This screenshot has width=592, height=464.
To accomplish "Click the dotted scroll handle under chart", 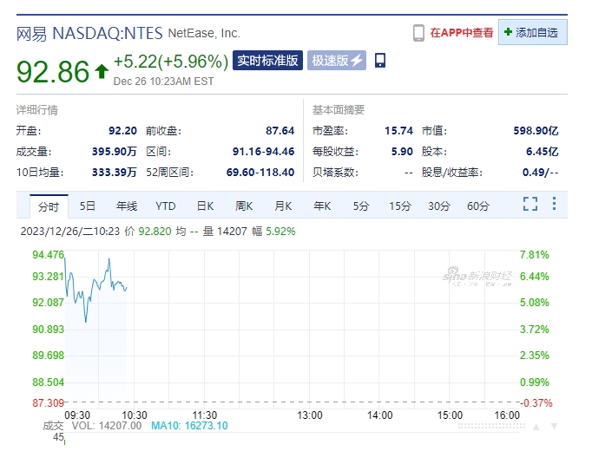I will point(491,426).
